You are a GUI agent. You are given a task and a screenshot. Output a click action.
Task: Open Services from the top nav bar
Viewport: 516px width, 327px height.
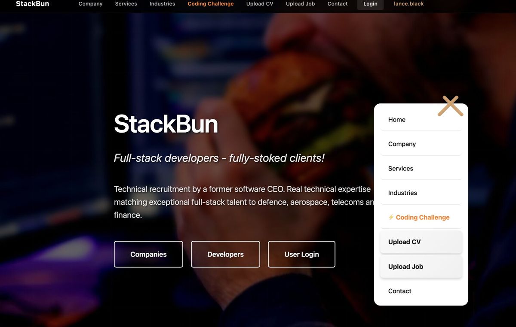coord(126,4)
